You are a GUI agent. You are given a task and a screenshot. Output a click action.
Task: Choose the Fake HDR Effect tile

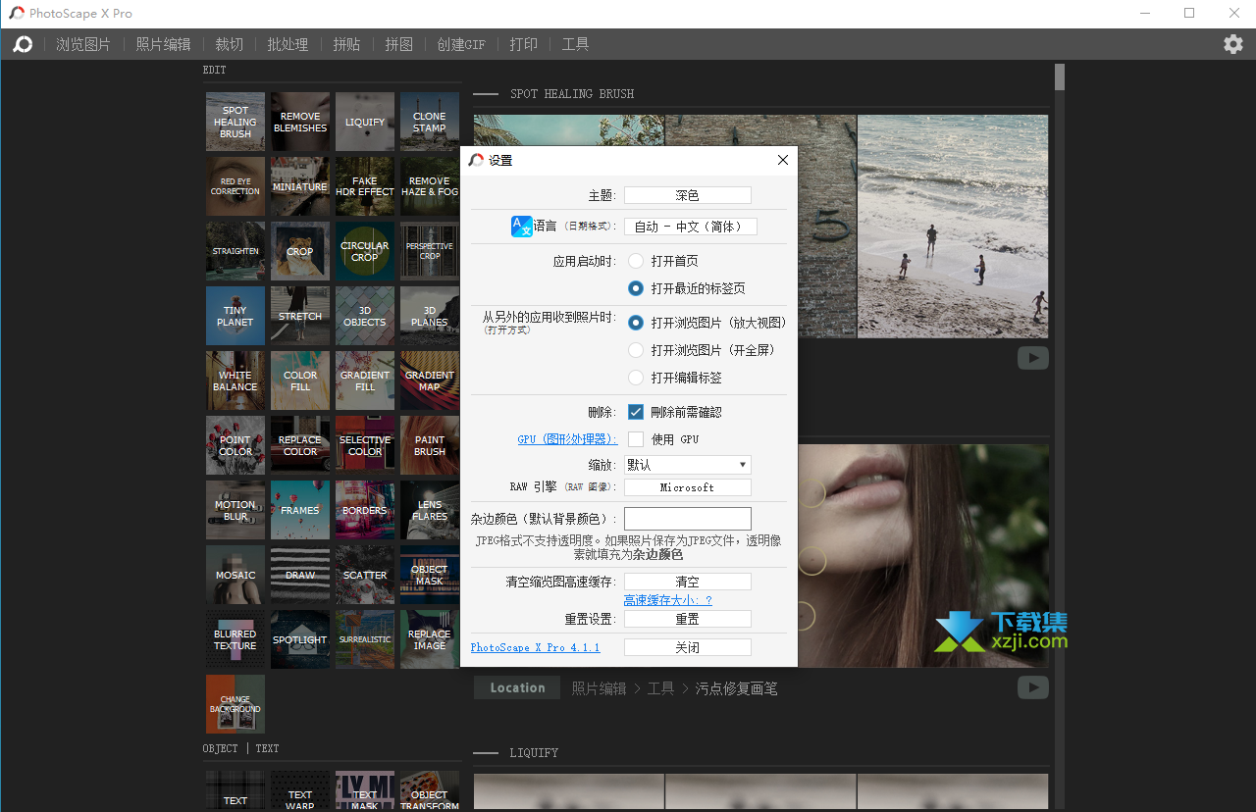coord(365,186)
